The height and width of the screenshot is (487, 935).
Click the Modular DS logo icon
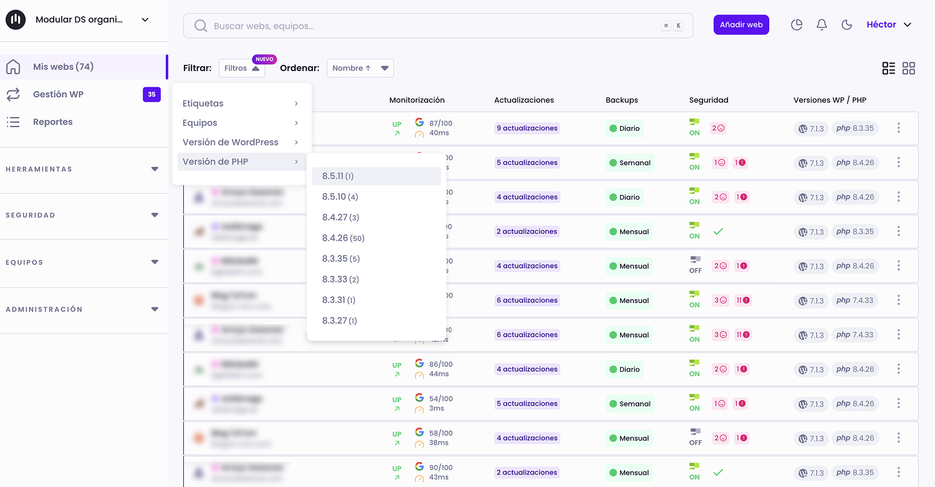16,20
